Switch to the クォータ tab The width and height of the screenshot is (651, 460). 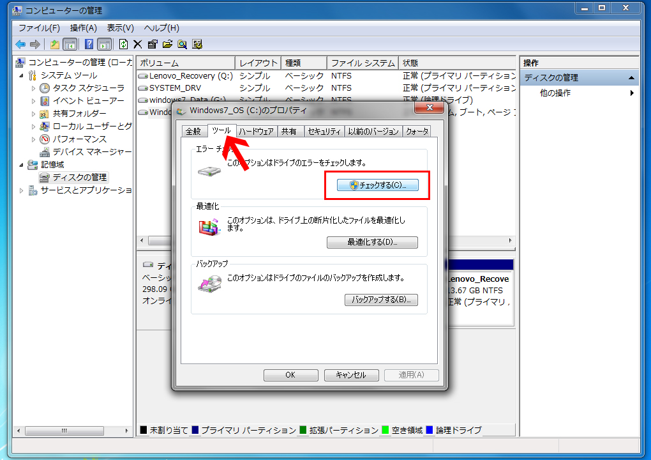(417, 132)
